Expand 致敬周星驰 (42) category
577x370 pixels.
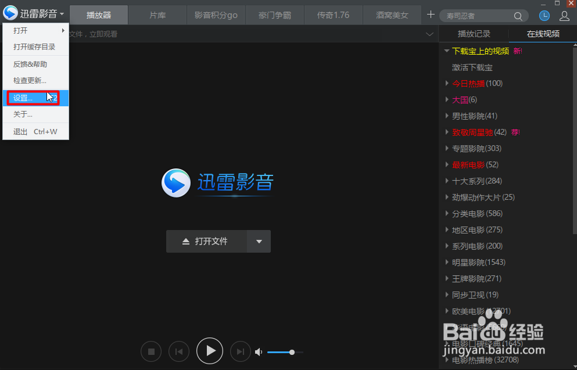coord(447,132)
